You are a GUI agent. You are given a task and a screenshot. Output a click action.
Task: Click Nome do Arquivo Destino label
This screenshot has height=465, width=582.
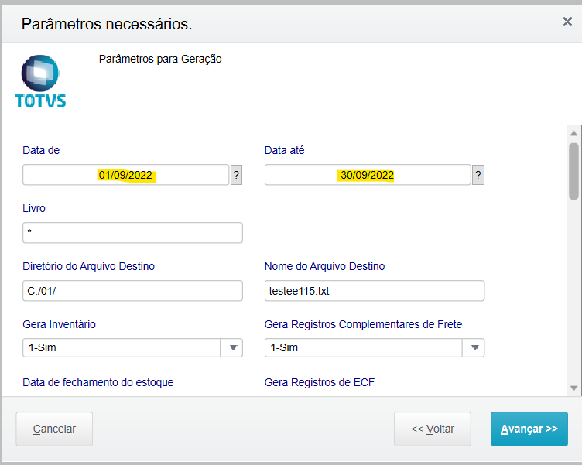click(x=324, y=266)
